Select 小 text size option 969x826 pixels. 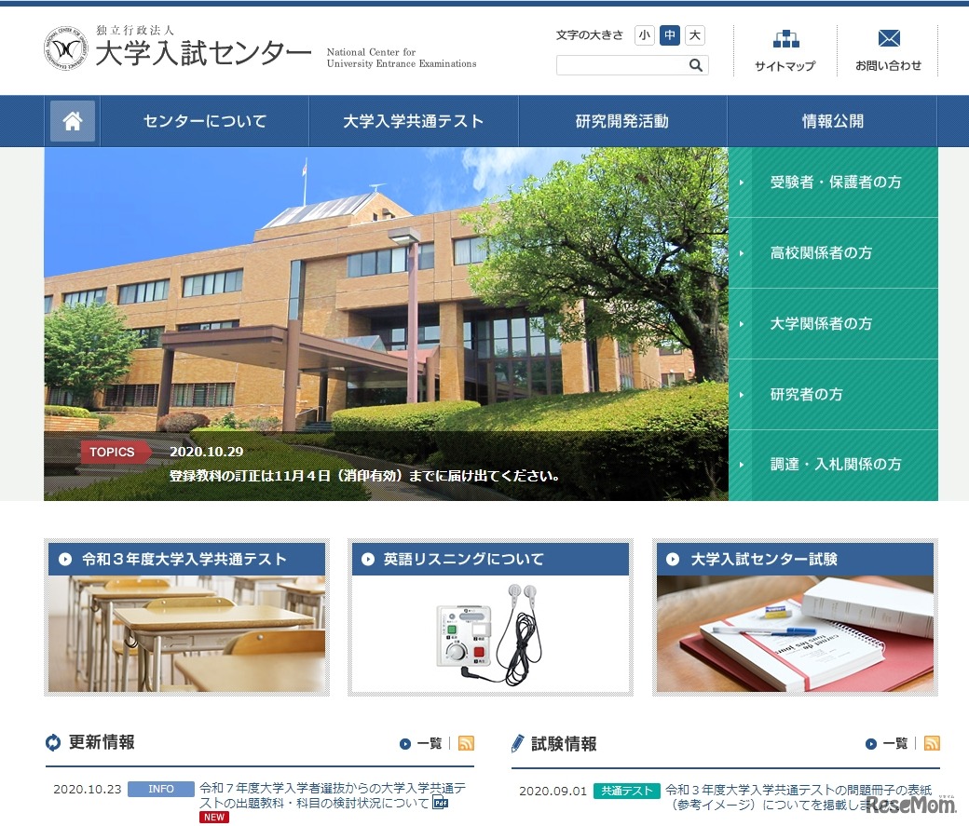645,34
